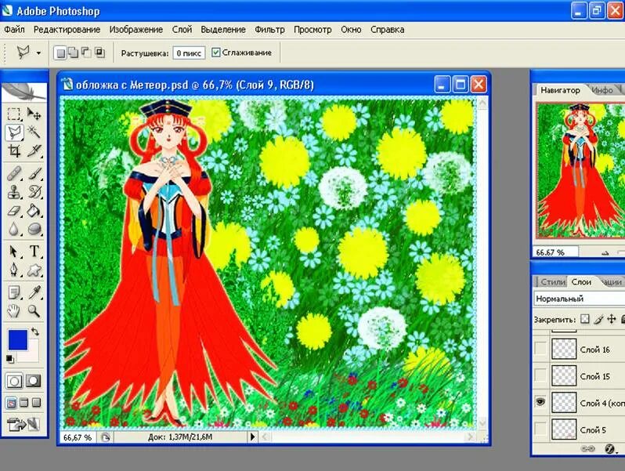Open the Окно menu
The image size is (625, 471).
click(351, 30)
